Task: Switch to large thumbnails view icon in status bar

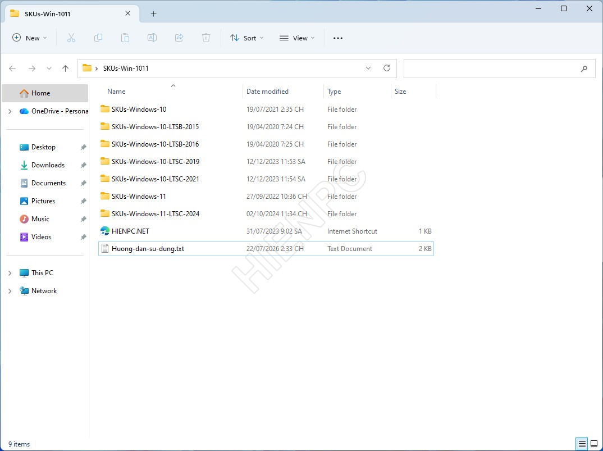Action: pyautogui.click(x=594, y=444)
